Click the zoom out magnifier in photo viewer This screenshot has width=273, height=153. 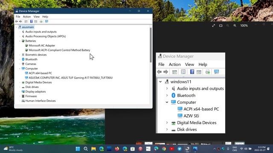[x=228, y=25]
